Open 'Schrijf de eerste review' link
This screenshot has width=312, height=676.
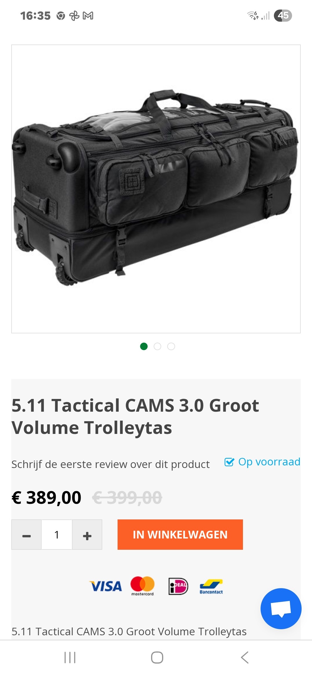110,464
